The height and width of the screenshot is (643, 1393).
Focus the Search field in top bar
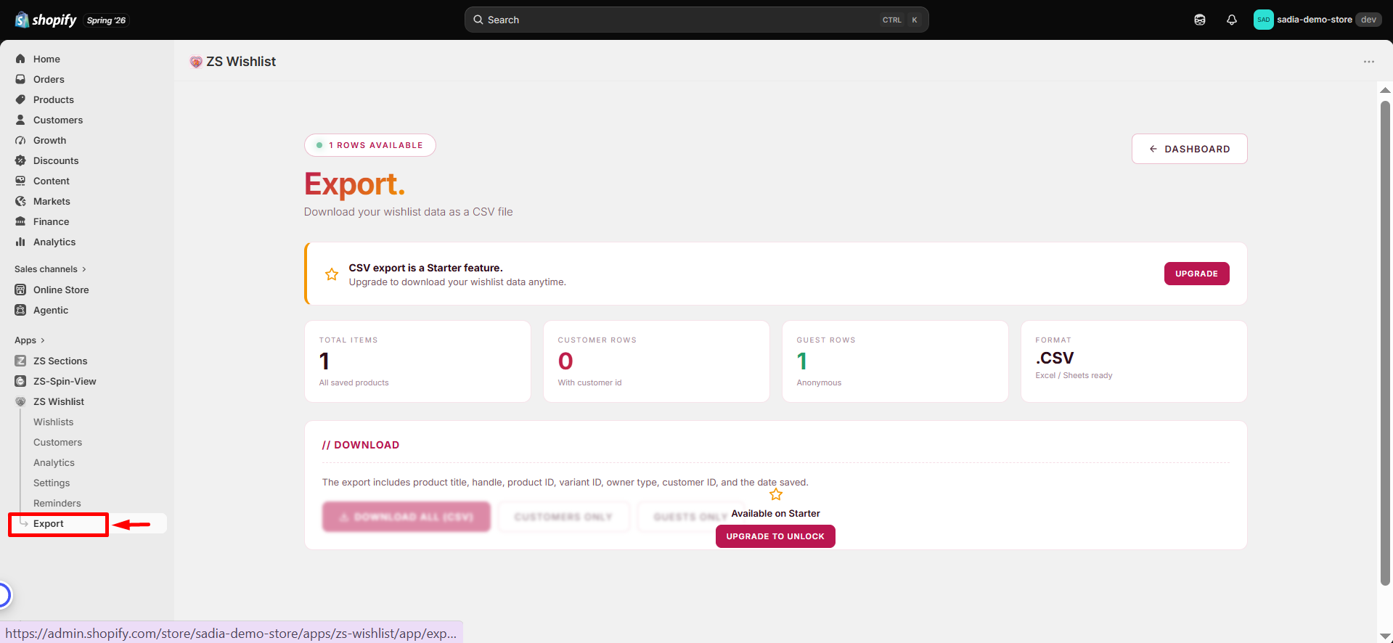(x=696, y=20)
